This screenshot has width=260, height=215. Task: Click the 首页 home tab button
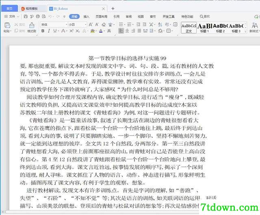point(9,9)
